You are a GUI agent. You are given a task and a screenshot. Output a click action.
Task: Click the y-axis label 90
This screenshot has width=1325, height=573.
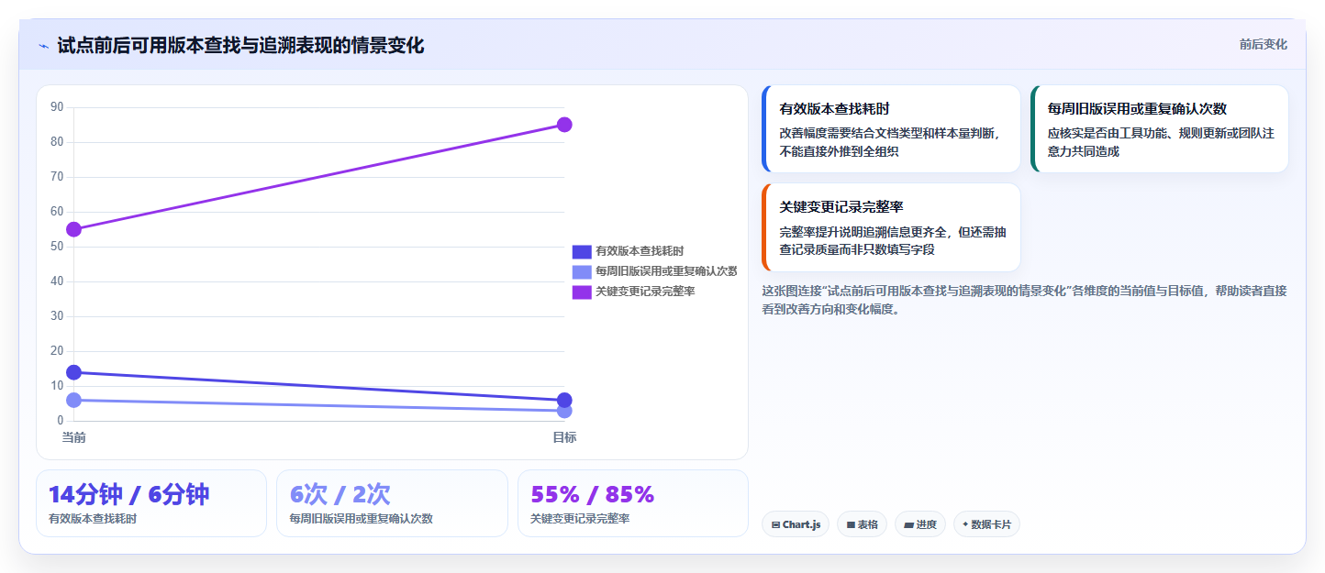pyautogui.click(x=57, y=107)
